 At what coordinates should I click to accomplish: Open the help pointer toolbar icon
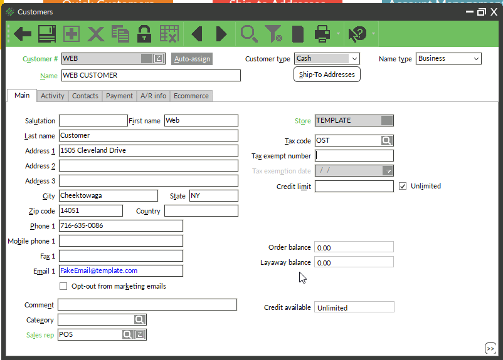pos(357,34)
